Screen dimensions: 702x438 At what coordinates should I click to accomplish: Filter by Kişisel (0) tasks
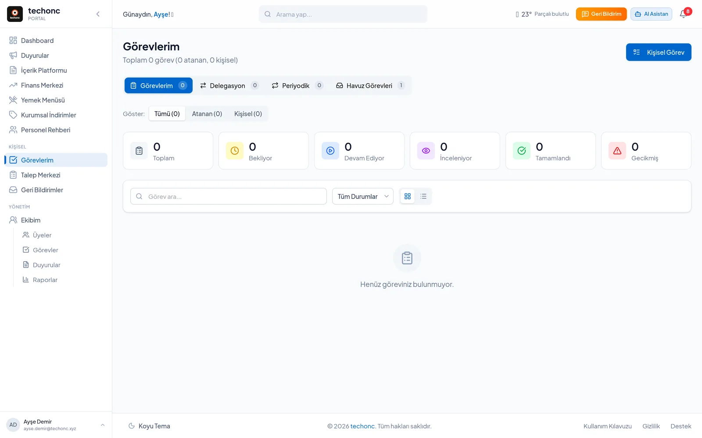pos(248,114)
